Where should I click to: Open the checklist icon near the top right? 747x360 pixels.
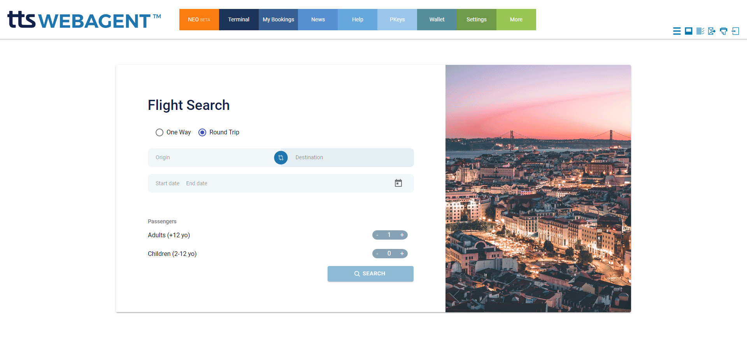tap(700, 31)
